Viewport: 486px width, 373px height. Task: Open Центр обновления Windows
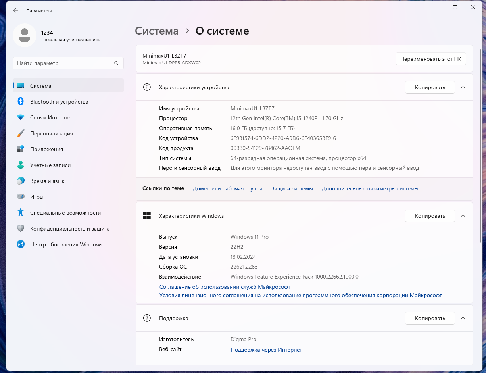[68, 244]
